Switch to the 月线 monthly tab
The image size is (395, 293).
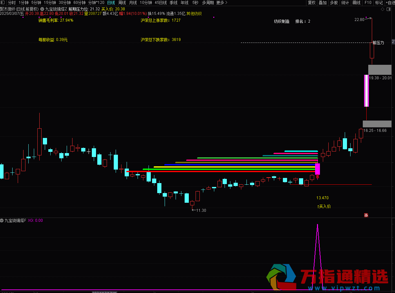(x=133, y=3)
